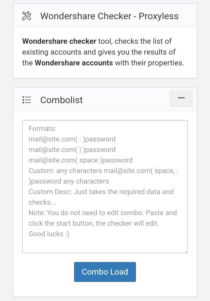Click the Custom Desc placeholder line
210x301 pixels.
(x=101, y=192)
